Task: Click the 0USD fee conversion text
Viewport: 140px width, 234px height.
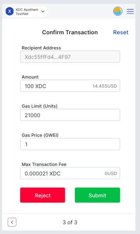Action: tap(111, 174)
